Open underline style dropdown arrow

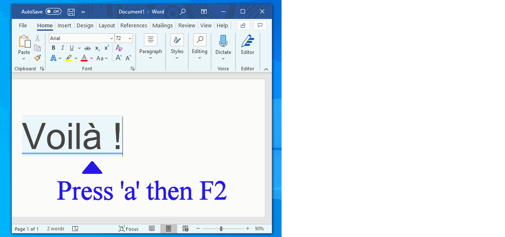(79, 48)
